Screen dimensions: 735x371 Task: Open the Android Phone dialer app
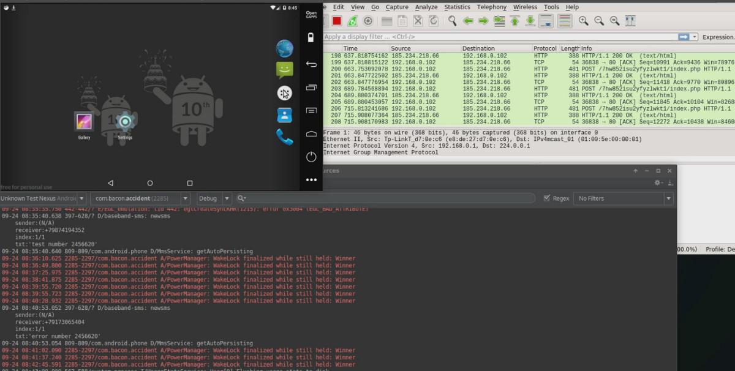284,137
